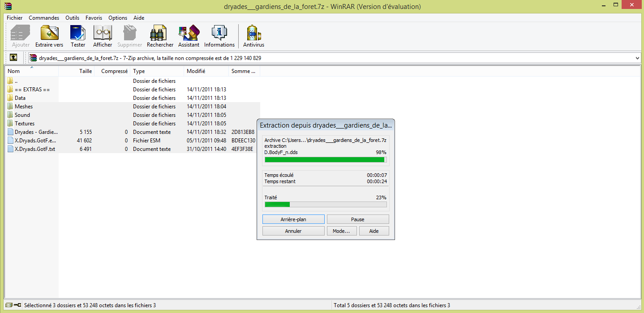Image resolution: width=644 pixels, height=313 pixels.
Task: Click the D.BodyF_n.dds file progress bar
Action: (x=326, y=160)
